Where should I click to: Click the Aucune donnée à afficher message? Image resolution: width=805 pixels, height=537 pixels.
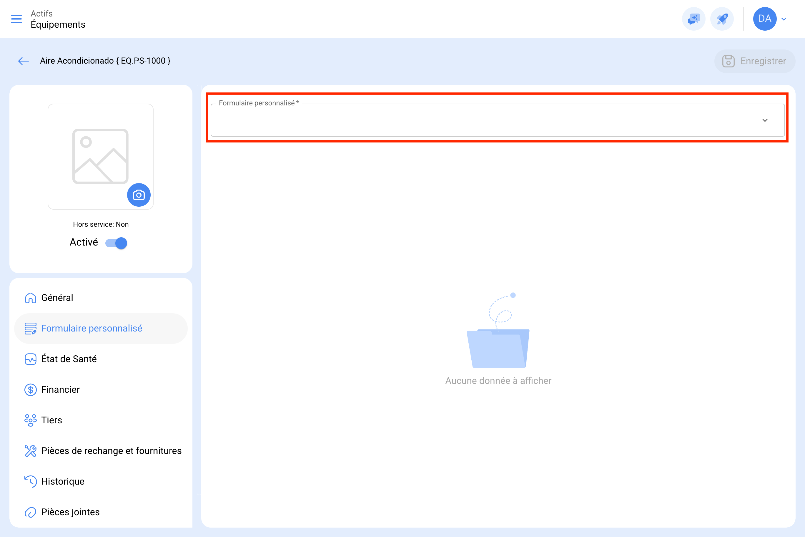498,380
